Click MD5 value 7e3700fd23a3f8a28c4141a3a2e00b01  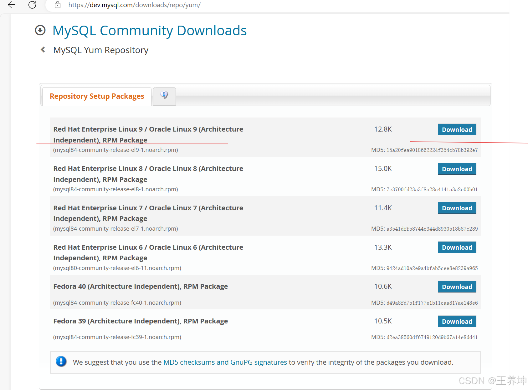point(432,189)
